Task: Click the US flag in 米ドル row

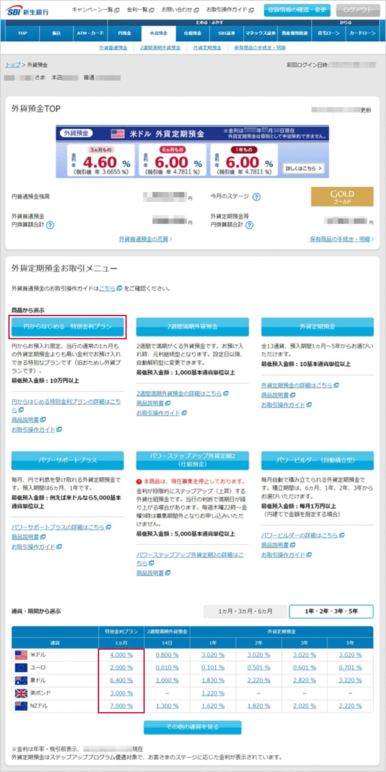Action: [x=21, y=655]
